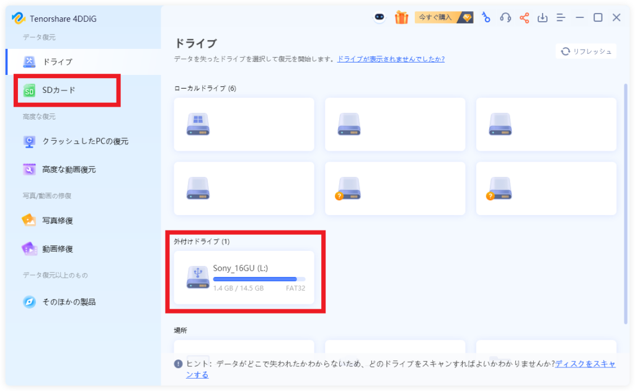Open 動画修復 in sidebar
This screenshot has width=635, height=391.
[x=84, y=249]
